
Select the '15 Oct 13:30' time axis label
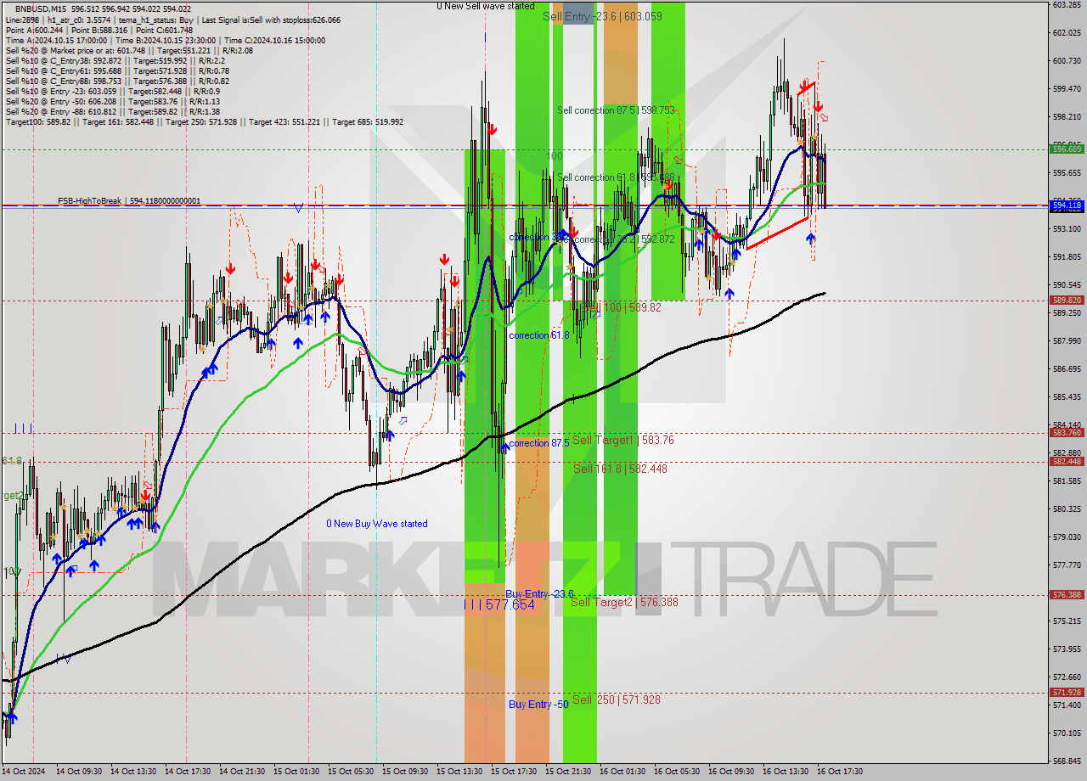point(459,772)
